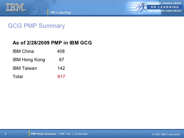Click the IBM logo
The height and width of the screenshot is (138, 184).
(x=16, y=7)
